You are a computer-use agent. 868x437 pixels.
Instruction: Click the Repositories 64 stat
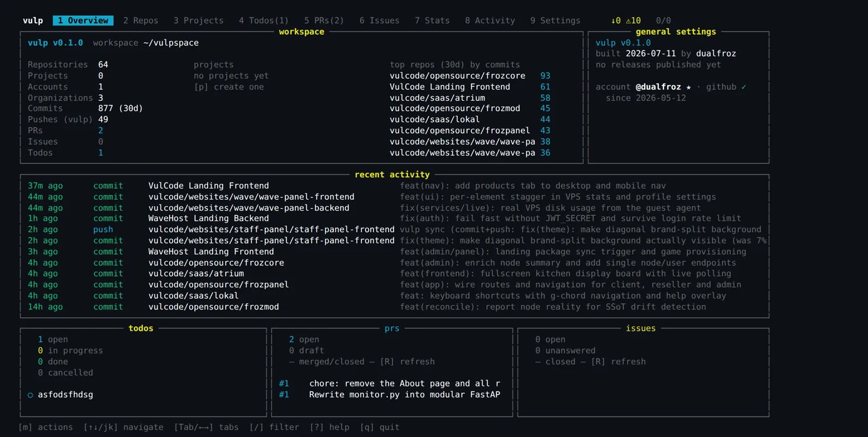click(x=68, y=65)
